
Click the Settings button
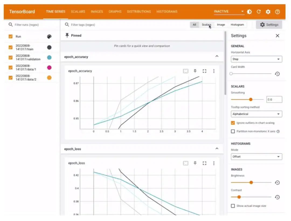tap(269, 25)
